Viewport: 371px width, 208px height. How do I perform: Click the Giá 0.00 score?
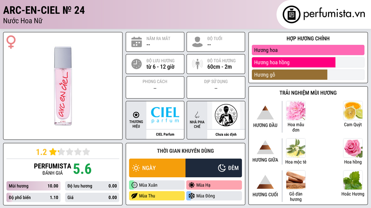[92, 198]
